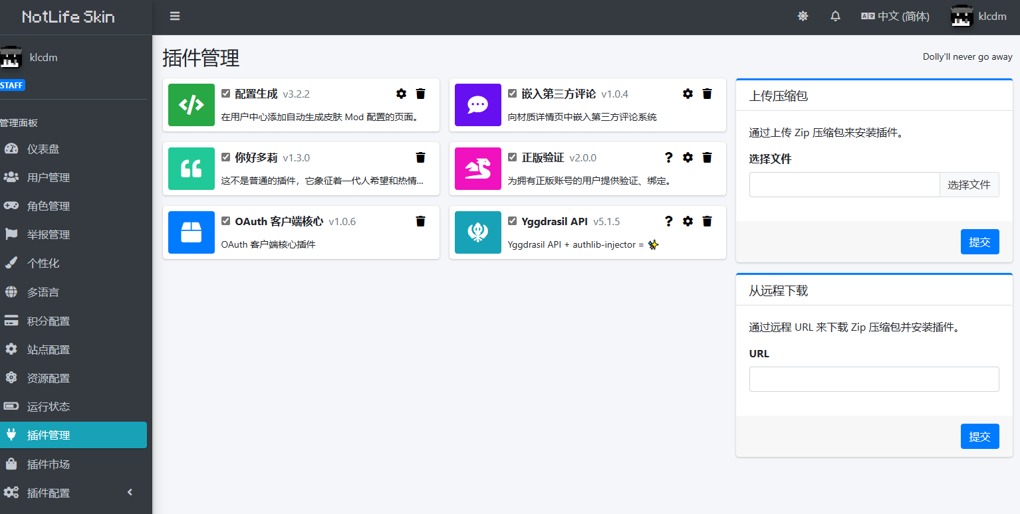Click the hamburger sidebar toggle icon
Image resolution: width=1020 pixels, height=514 pixels.
[x=175, y=17]
